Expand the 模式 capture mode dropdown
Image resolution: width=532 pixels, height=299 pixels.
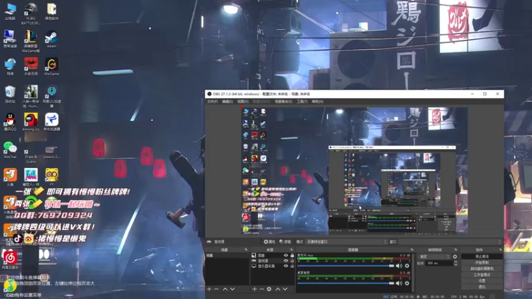(346, 242)
